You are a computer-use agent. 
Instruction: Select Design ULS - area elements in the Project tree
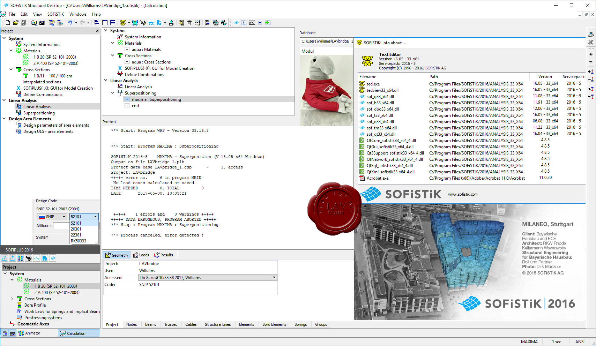(x=48, y=131)
